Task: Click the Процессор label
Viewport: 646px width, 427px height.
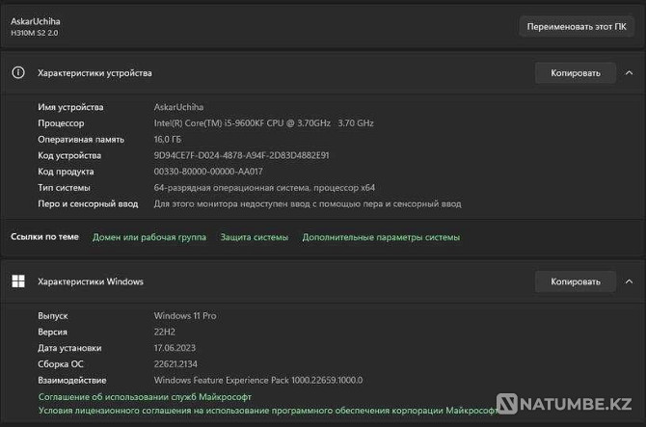Action: pyautogui.click(x=61, y=123)
